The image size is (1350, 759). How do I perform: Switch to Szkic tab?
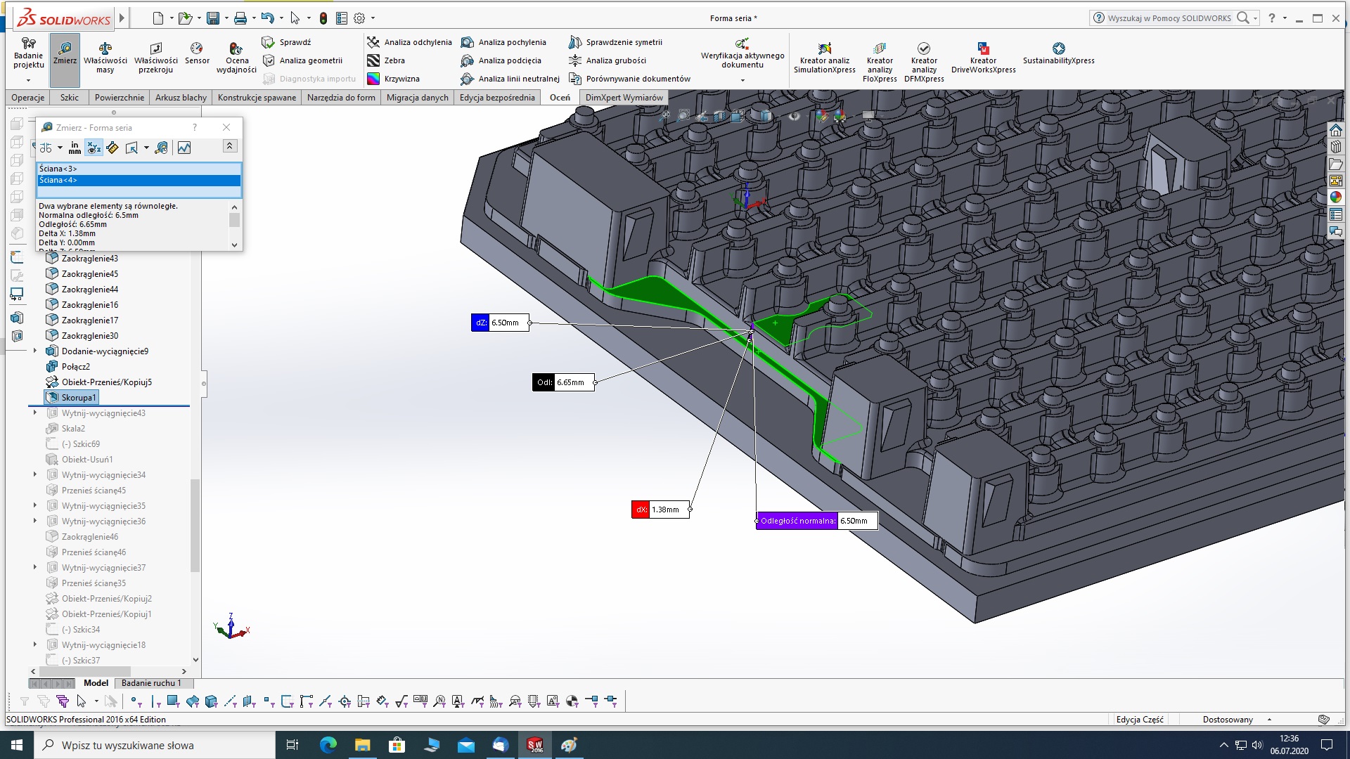tap(70, 98)
